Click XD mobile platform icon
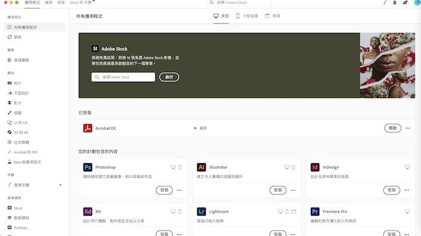421x236 pixels. (180, 211)
